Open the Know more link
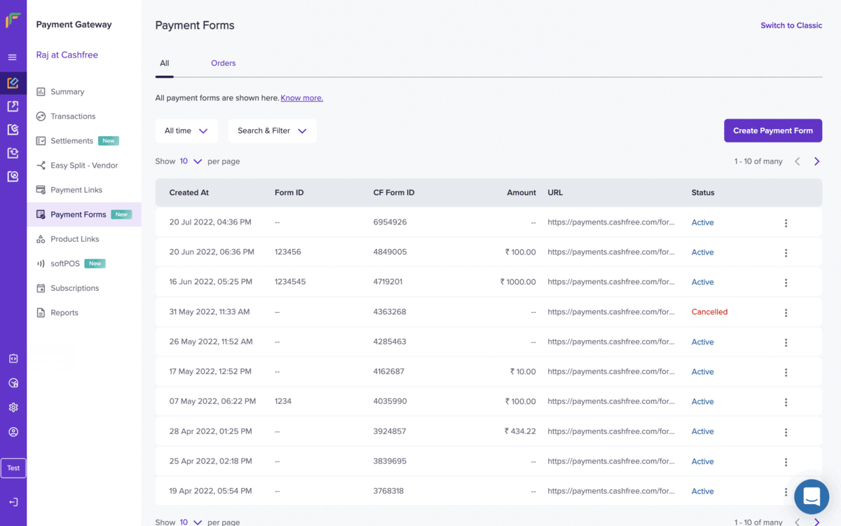 [302, 98]
